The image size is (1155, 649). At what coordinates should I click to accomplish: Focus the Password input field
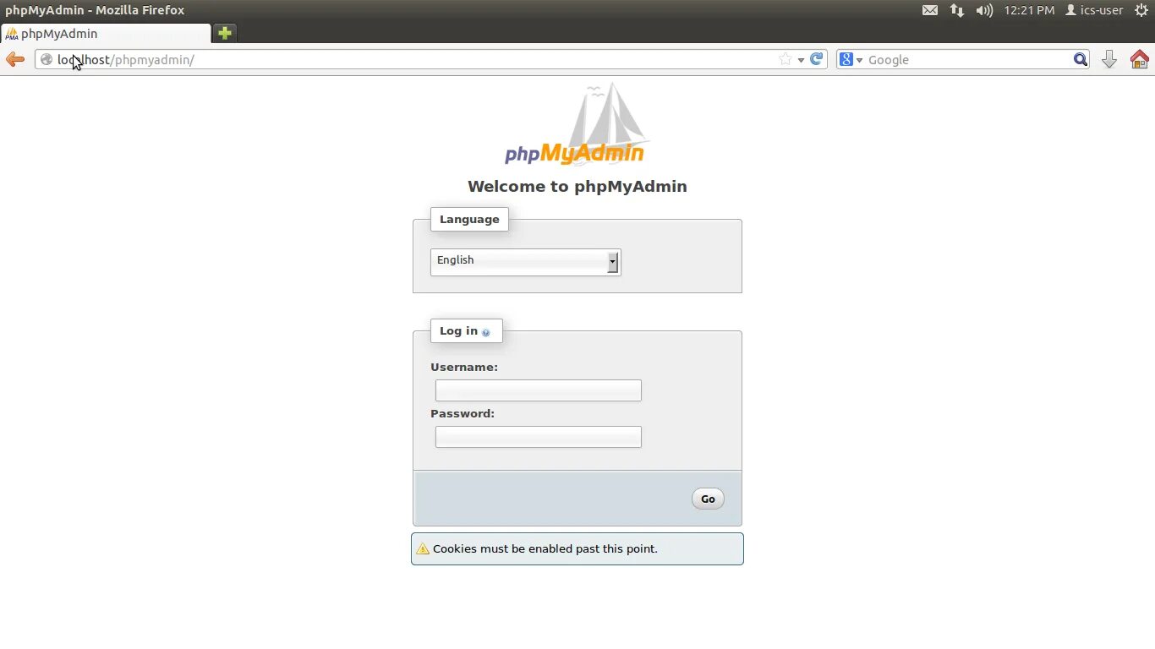[539, 437]
